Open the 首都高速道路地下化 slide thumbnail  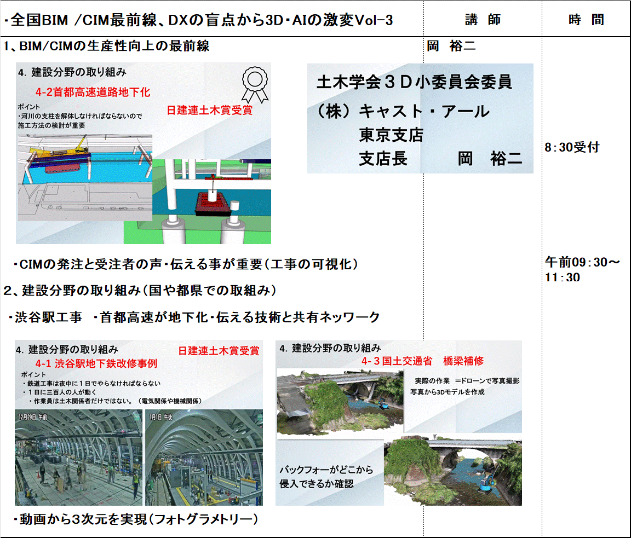[144, 153]
